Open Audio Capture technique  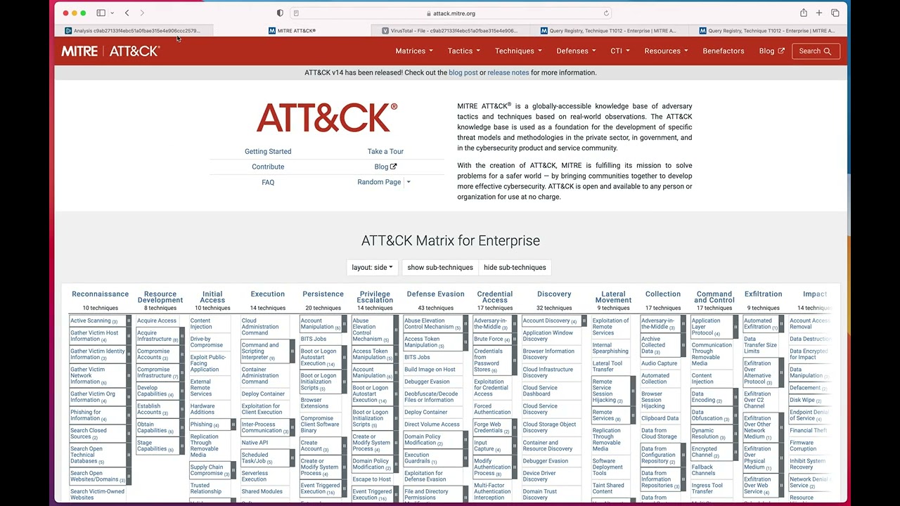pos(659,363)
